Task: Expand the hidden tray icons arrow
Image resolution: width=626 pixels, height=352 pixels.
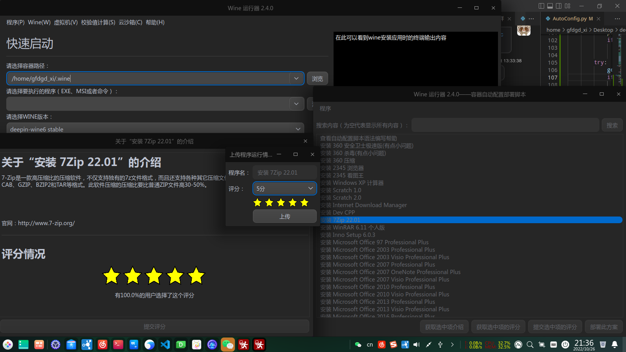Action: (452, 345)
